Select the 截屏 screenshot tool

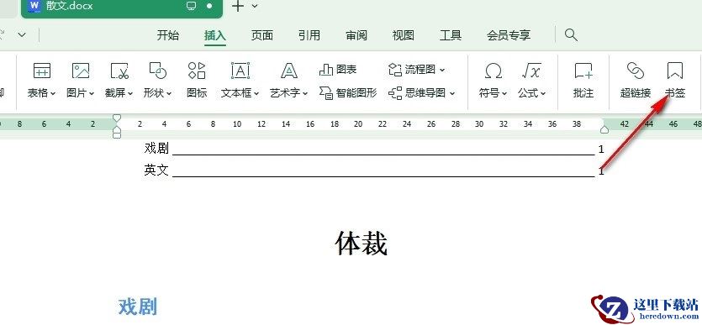pyautogui.click(x=119, y=71)
